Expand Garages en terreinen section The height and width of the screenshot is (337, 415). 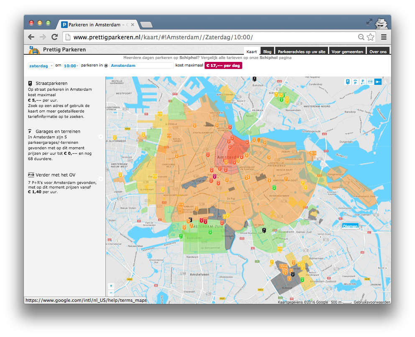[x=100, y=137]
